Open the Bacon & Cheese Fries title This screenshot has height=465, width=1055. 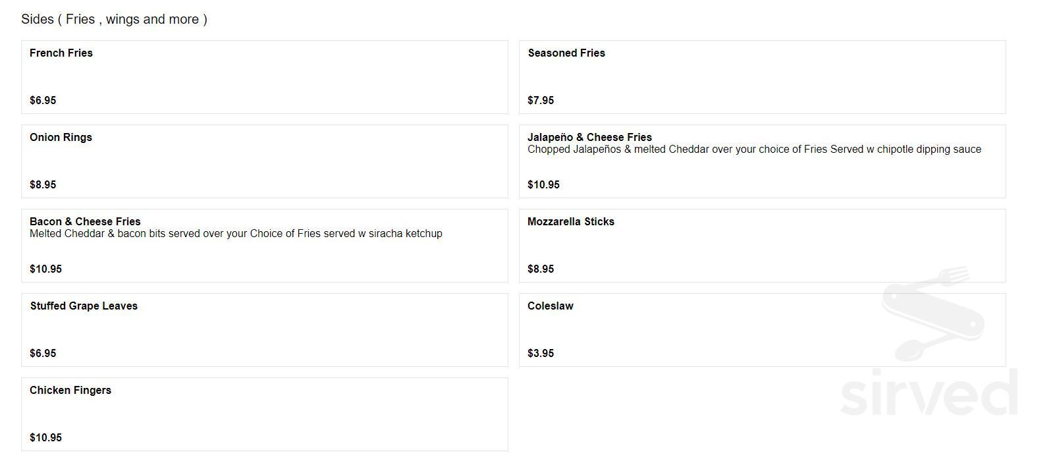tap(85, 221)
